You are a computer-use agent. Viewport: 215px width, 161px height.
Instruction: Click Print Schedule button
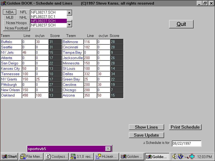[185, 127]
